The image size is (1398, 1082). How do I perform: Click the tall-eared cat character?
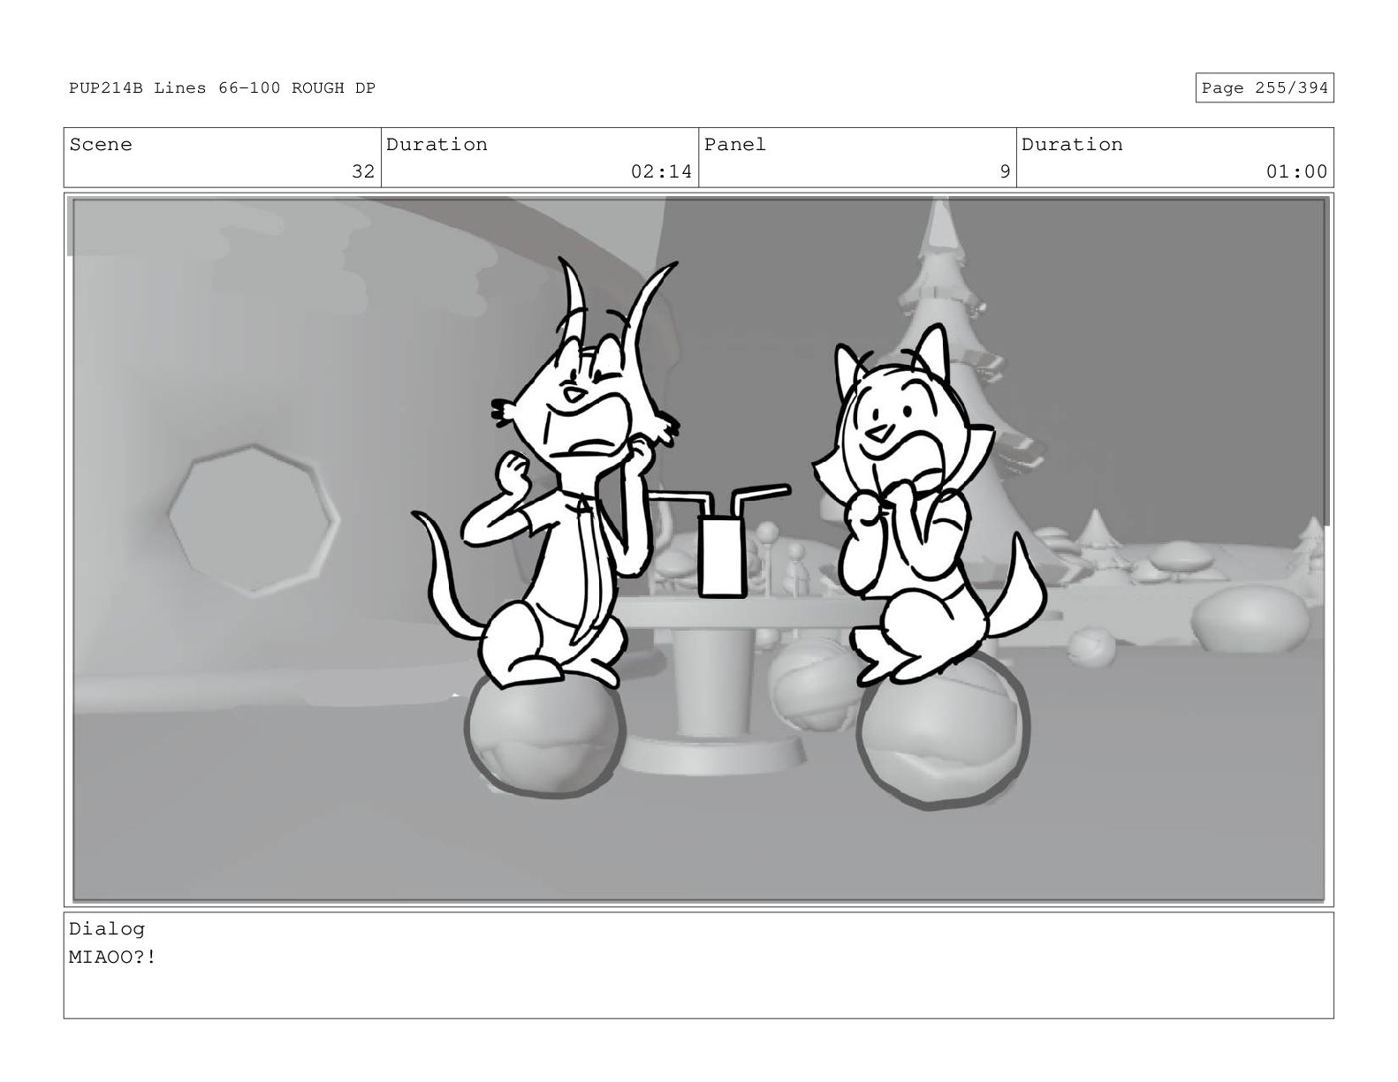point(546,473)
